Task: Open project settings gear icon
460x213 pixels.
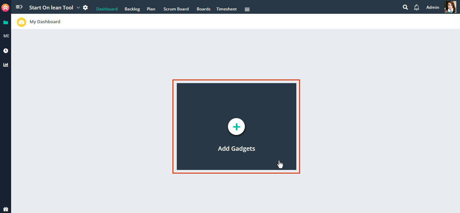Action: pyautogui.click(x=86, y=7)
